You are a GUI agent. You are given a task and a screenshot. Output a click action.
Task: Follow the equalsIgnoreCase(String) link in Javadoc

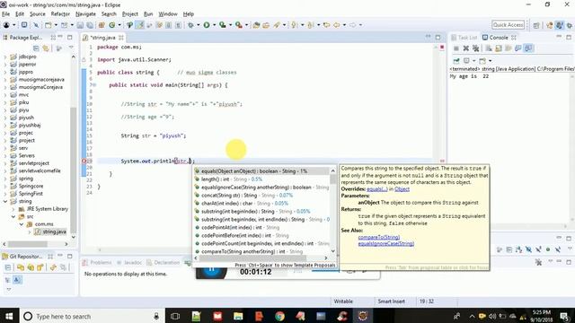pyautogui.click(x=386, y=244)
